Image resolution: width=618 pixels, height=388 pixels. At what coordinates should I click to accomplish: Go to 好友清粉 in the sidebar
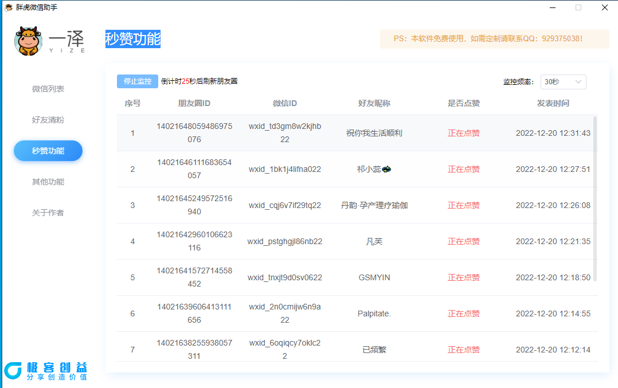[48, 120]
